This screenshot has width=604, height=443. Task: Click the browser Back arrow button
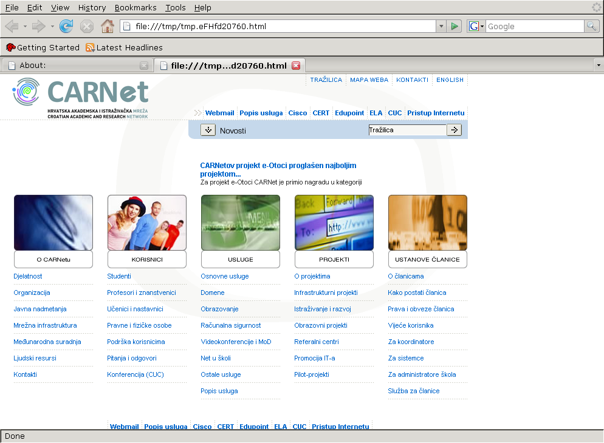[x=12, y=26]
